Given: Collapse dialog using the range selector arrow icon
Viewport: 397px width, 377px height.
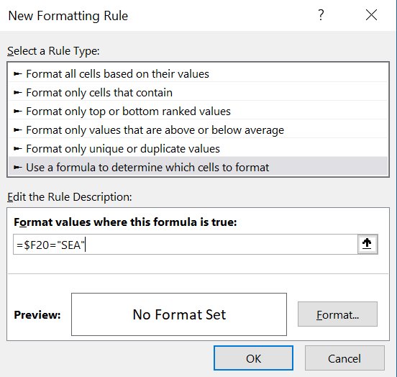Looking at the screenshot, I should [x=368, y=244].
